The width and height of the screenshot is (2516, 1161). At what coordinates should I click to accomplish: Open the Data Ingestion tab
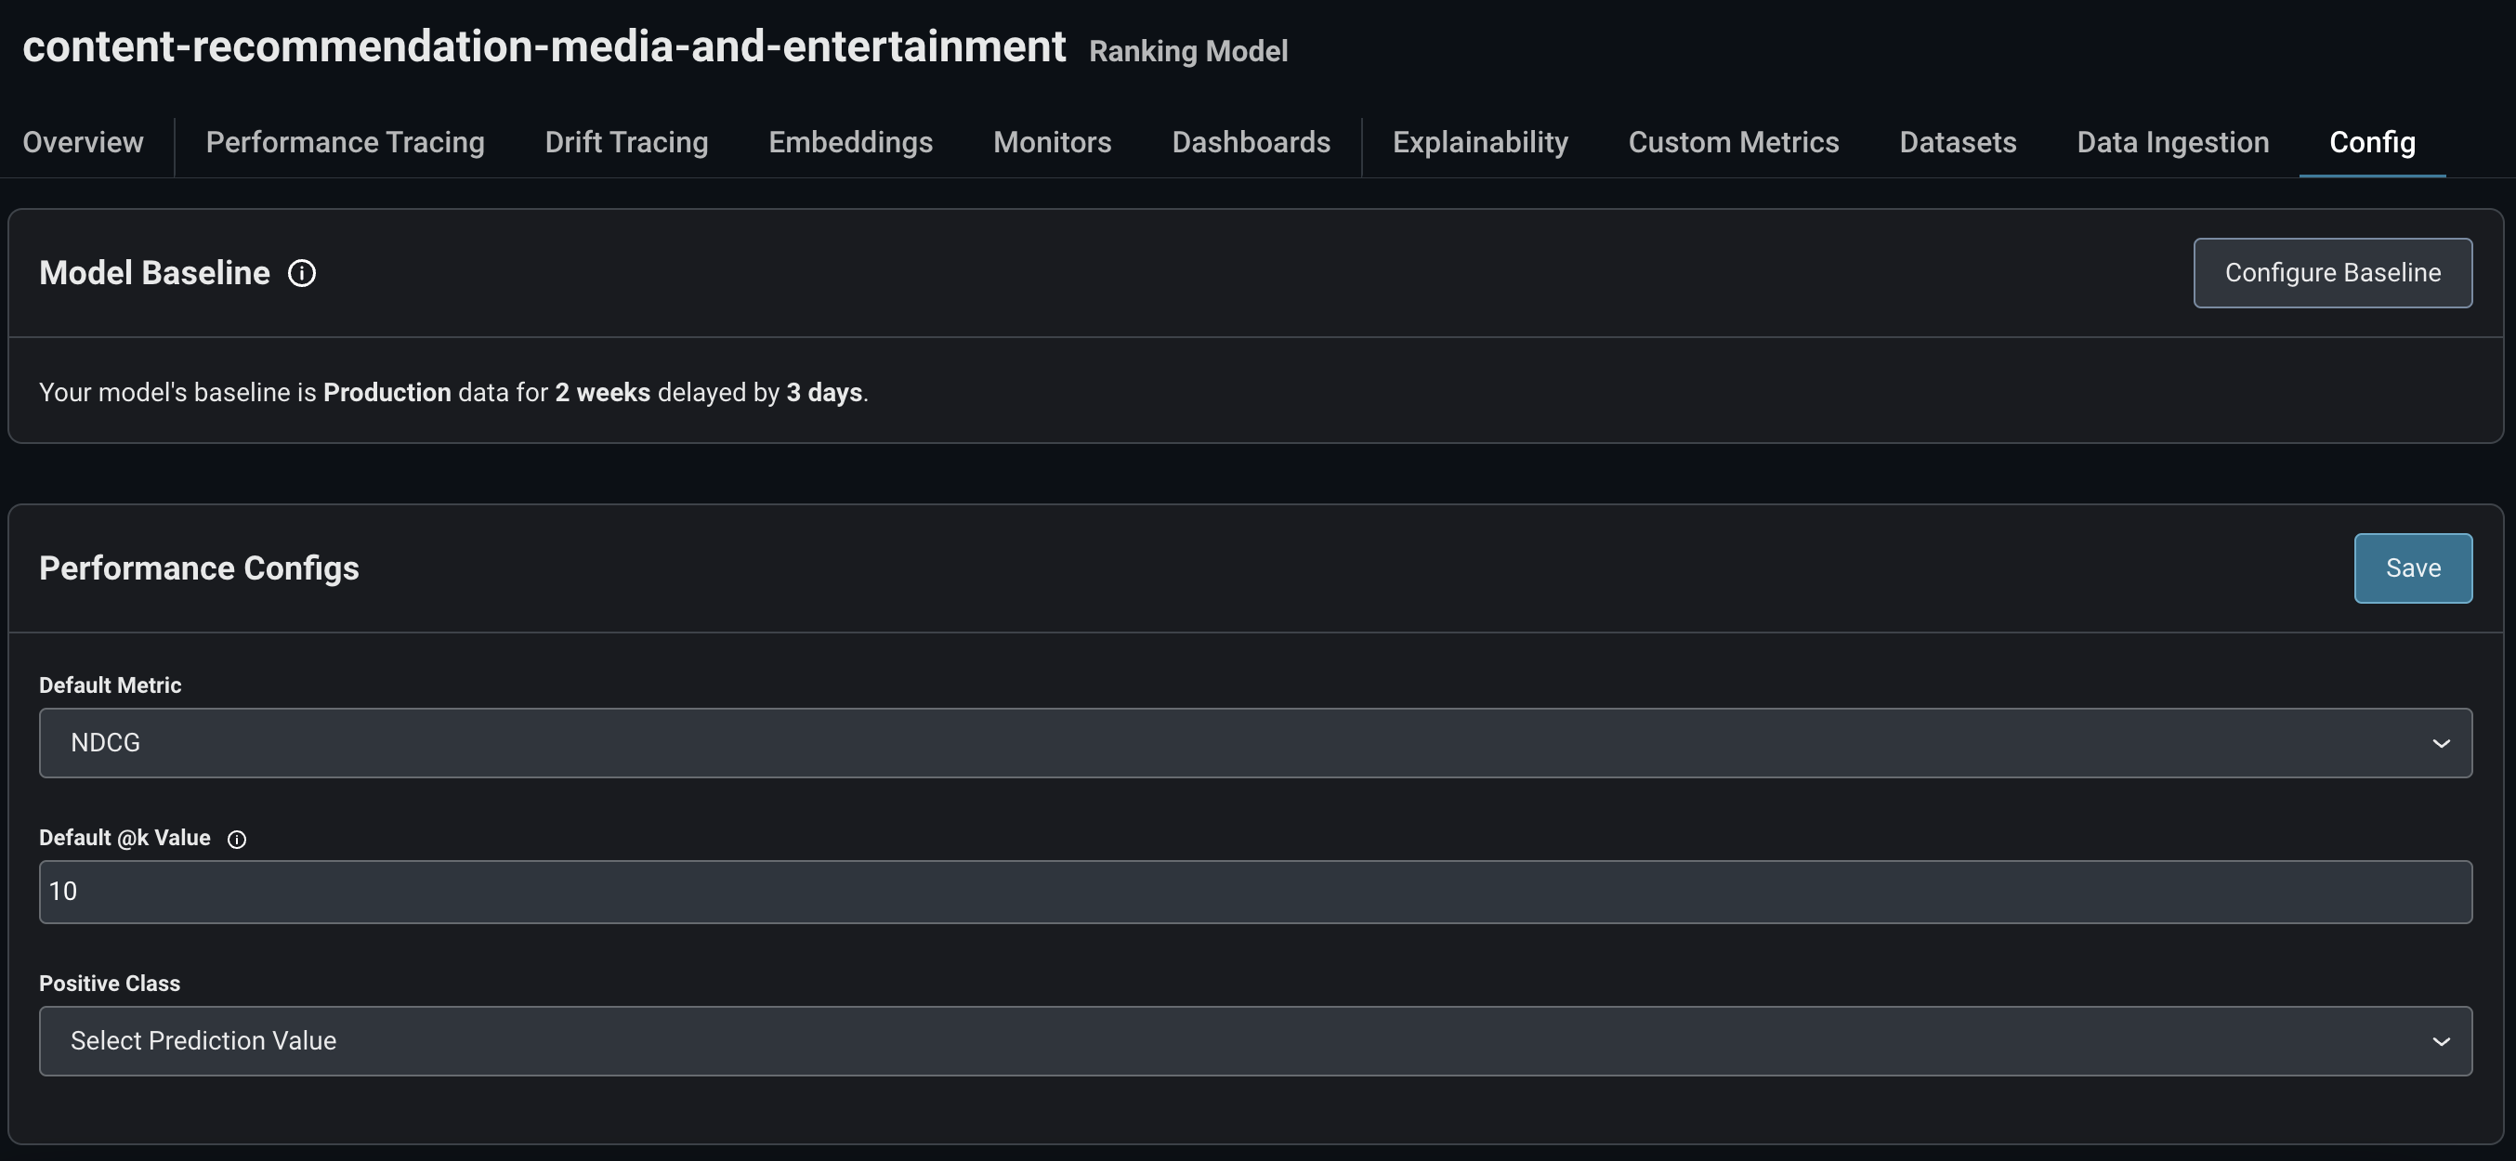pos(2172,142)
